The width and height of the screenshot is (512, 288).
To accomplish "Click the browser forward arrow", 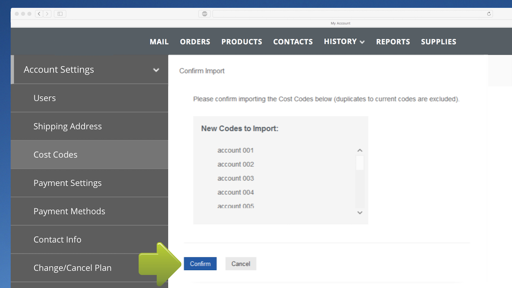I will click(x=47, y=14).
